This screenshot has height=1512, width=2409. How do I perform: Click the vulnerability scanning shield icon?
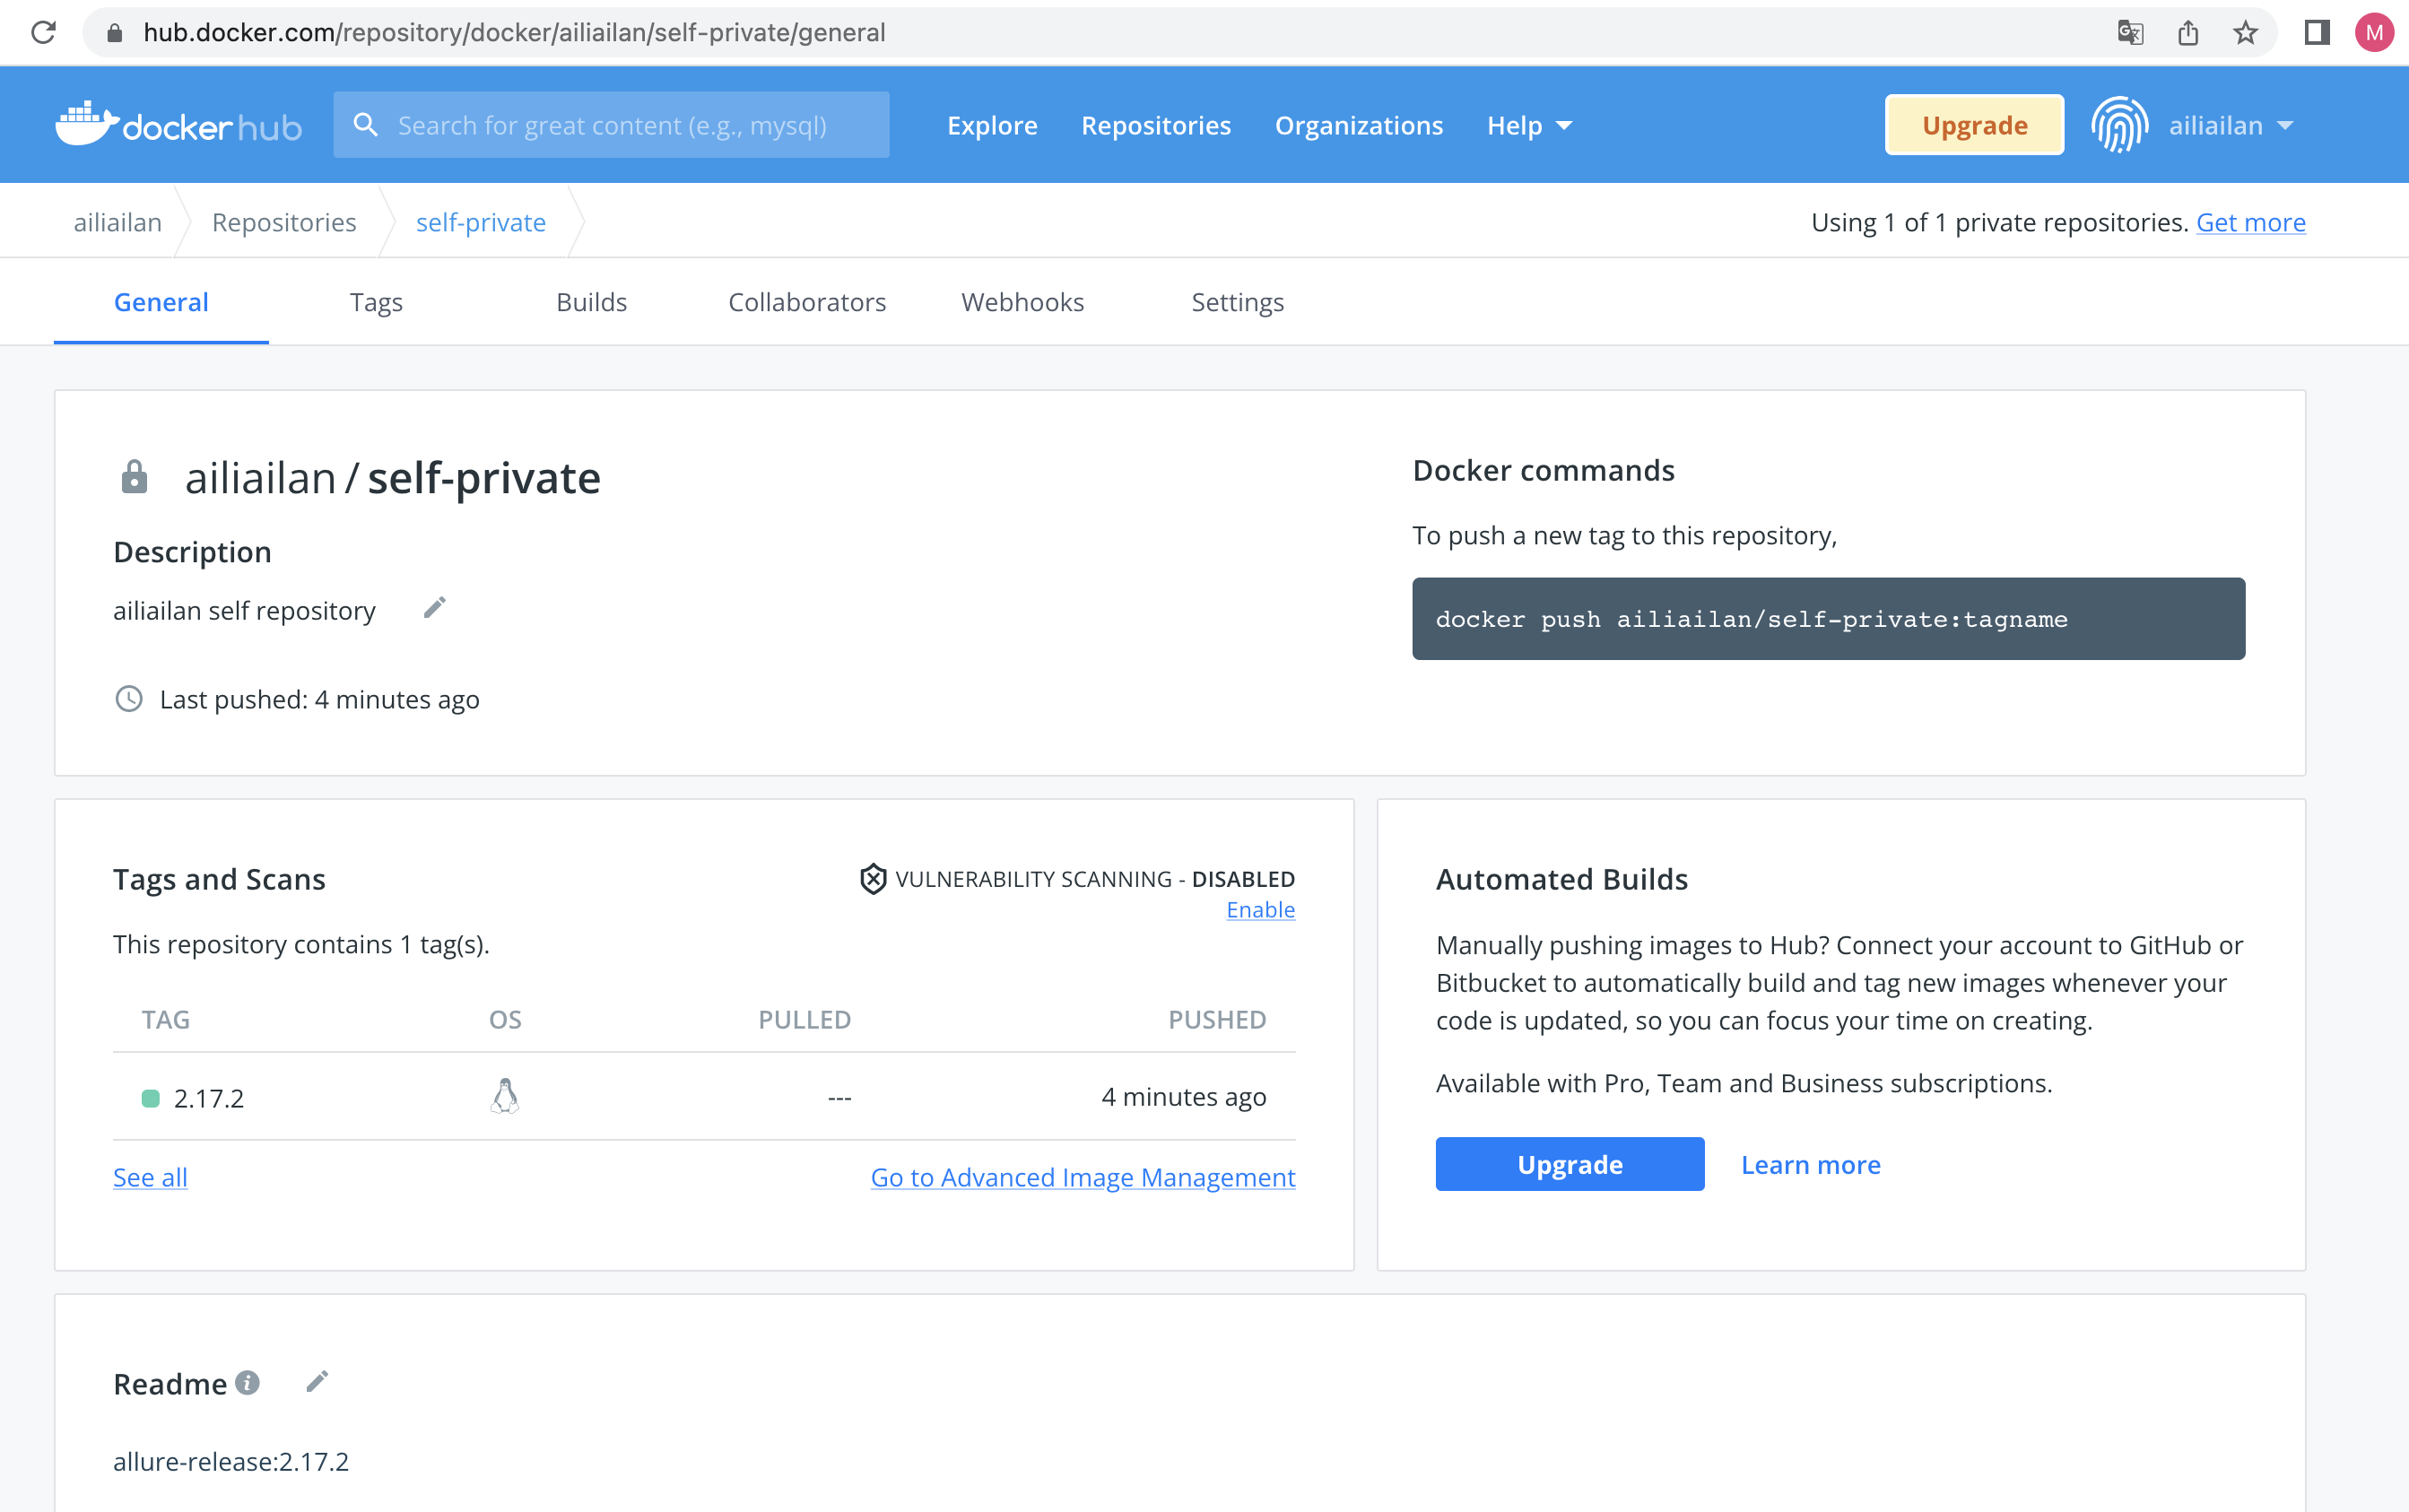pos(873,879)
